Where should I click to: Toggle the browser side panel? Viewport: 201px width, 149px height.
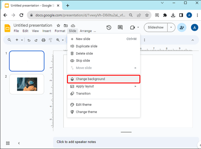pyautogui.click(x=181, y=15)
